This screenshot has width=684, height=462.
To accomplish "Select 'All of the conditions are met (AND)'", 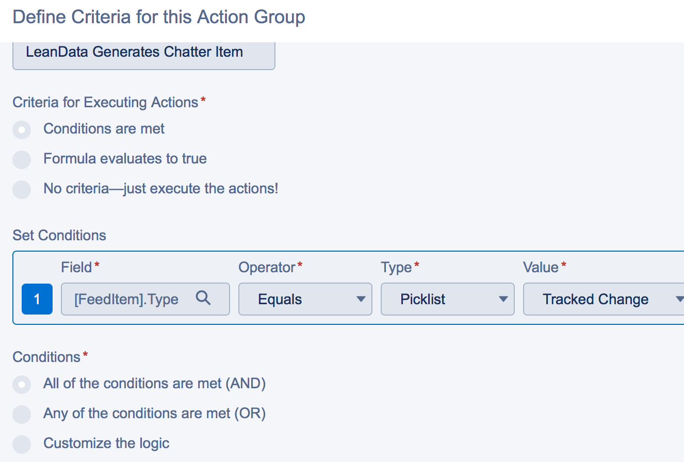I will pos(22,384).
